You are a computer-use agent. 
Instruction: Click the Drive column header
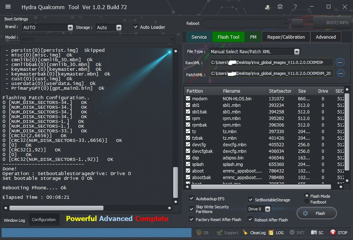click(323, 91)
